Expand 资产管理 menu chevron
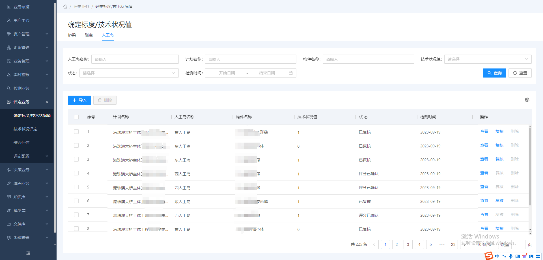The image size is (543, 260). 47,34
